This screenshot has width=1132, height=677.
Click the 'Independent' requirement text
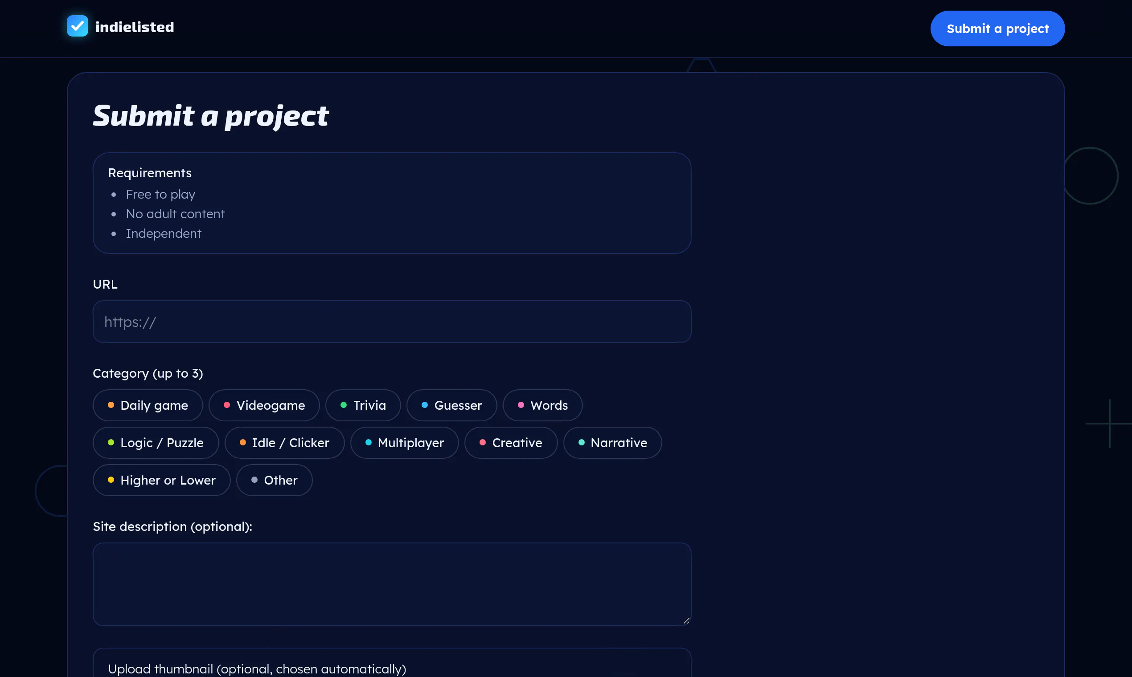coord(164,233)
